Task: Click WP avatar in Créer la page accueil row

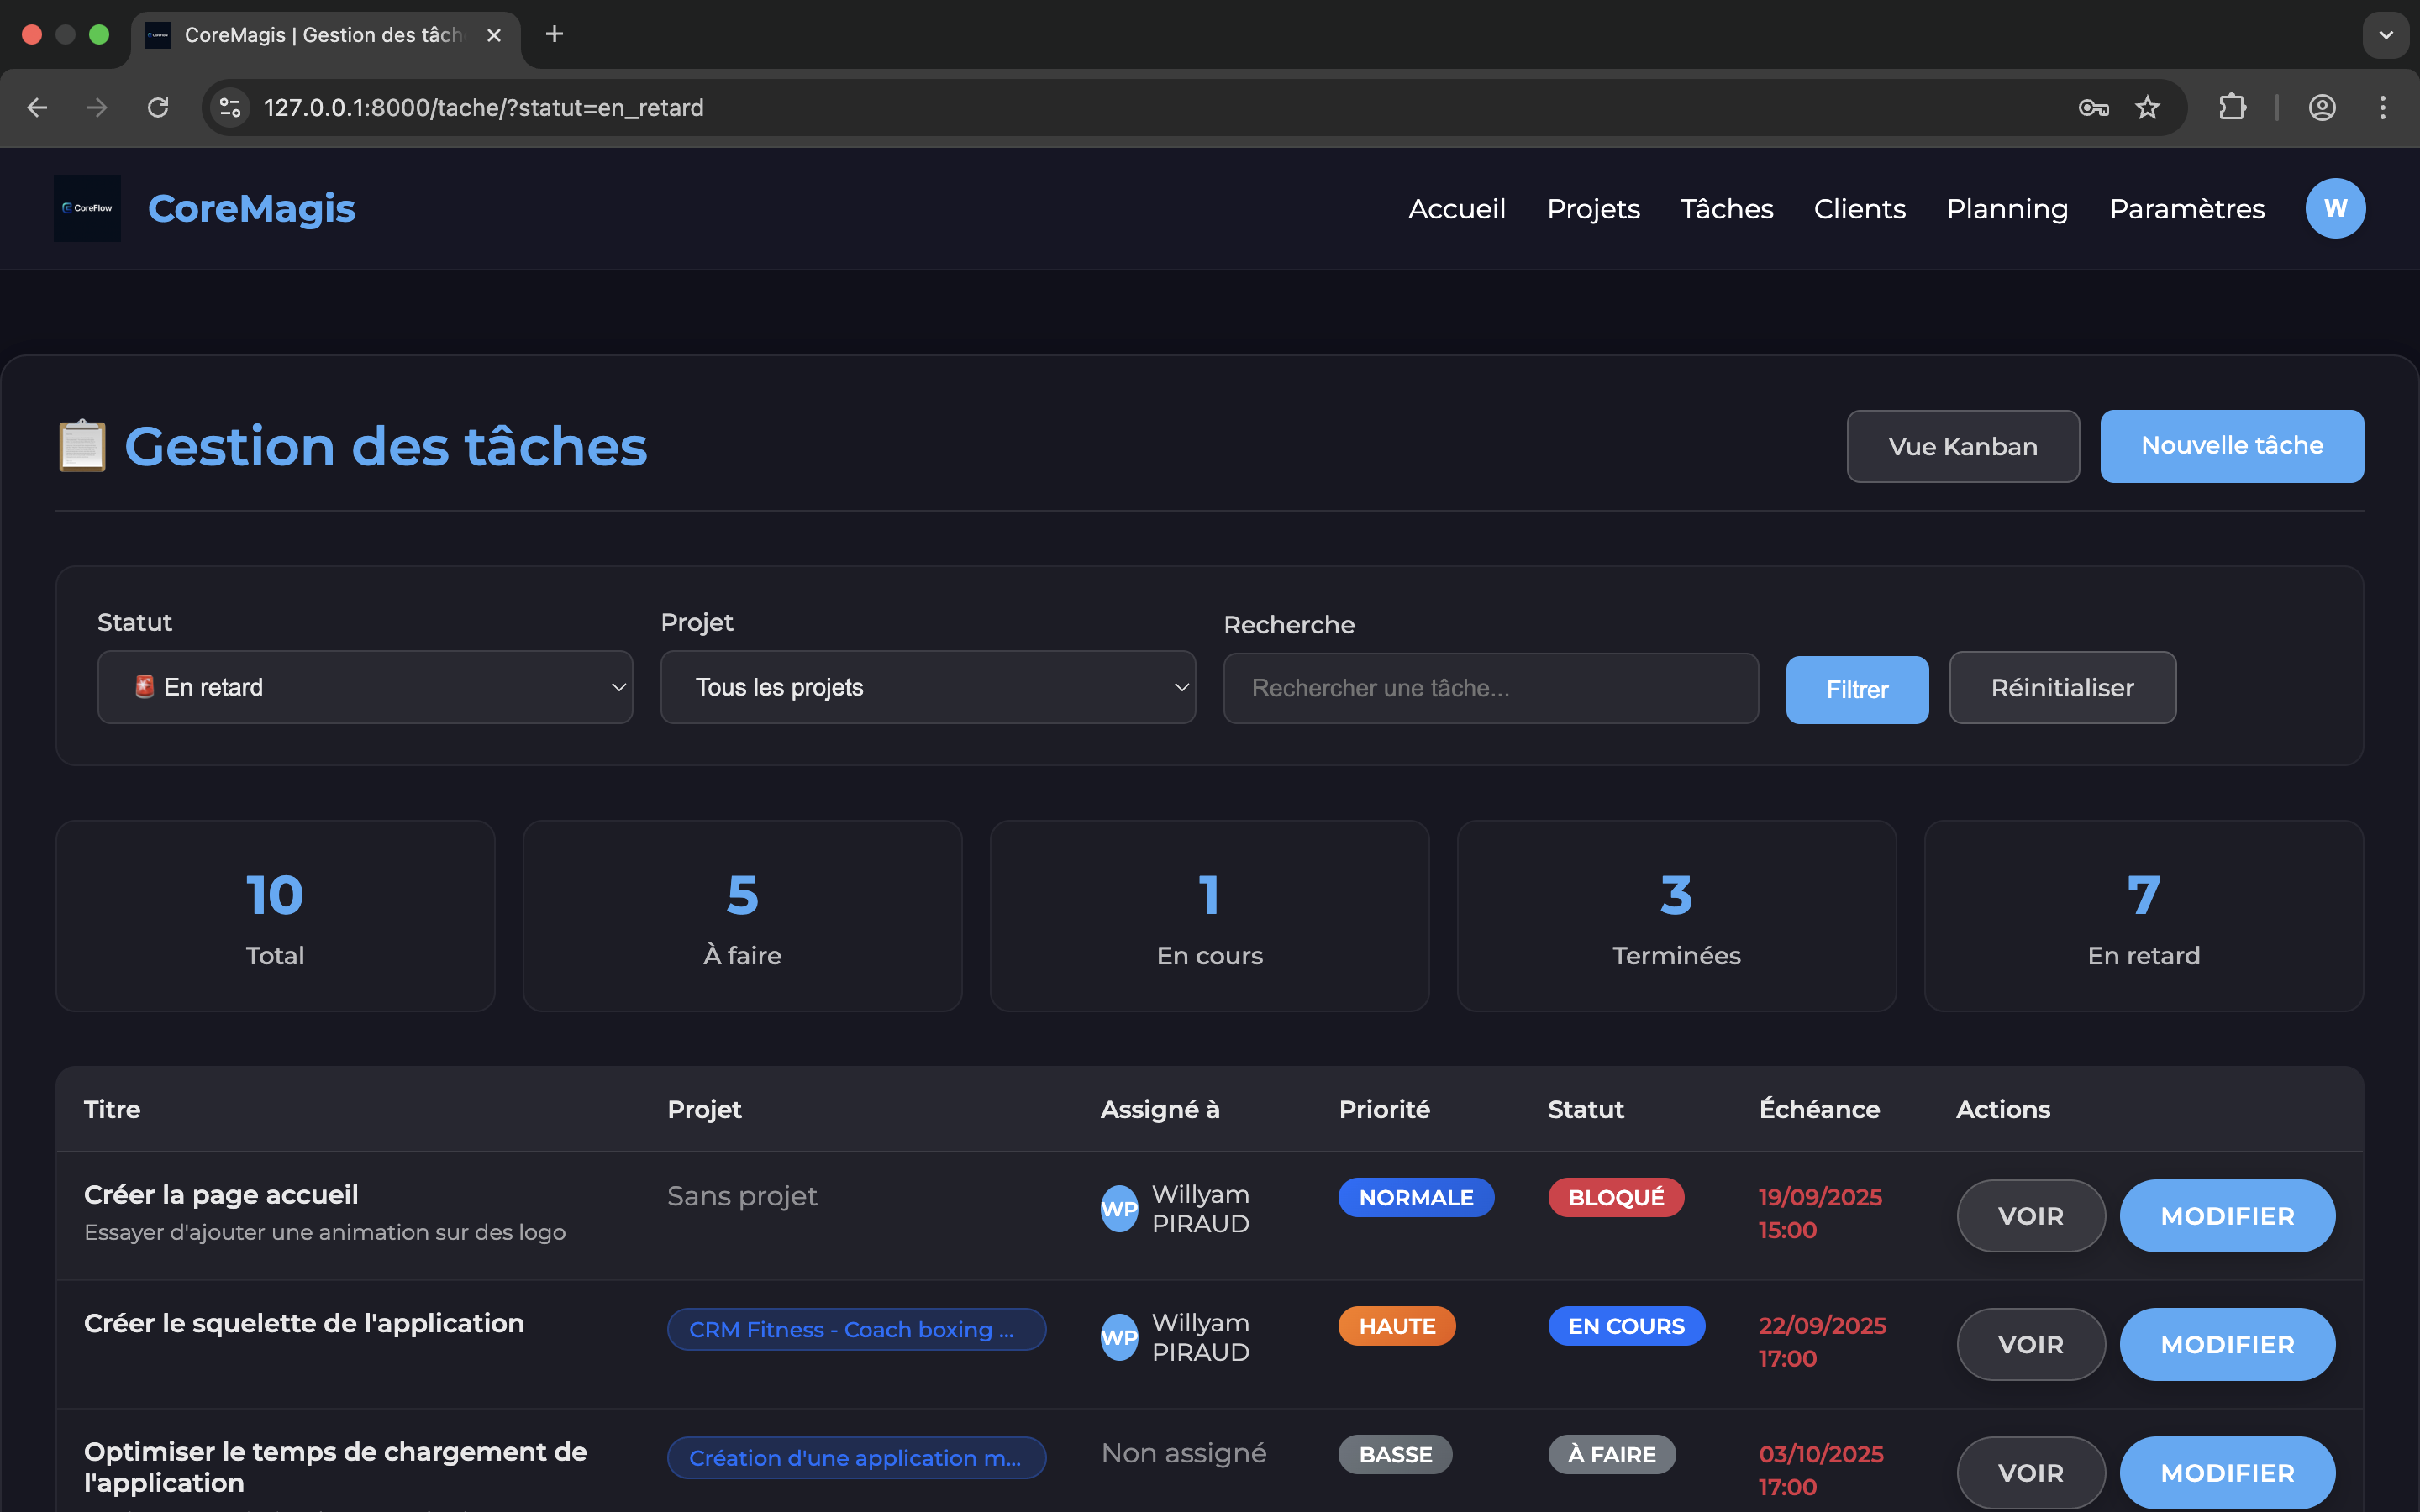Action: point(1119,1209)
